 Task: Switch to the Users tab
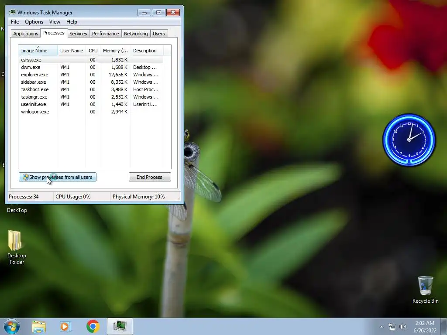[159, 34]
